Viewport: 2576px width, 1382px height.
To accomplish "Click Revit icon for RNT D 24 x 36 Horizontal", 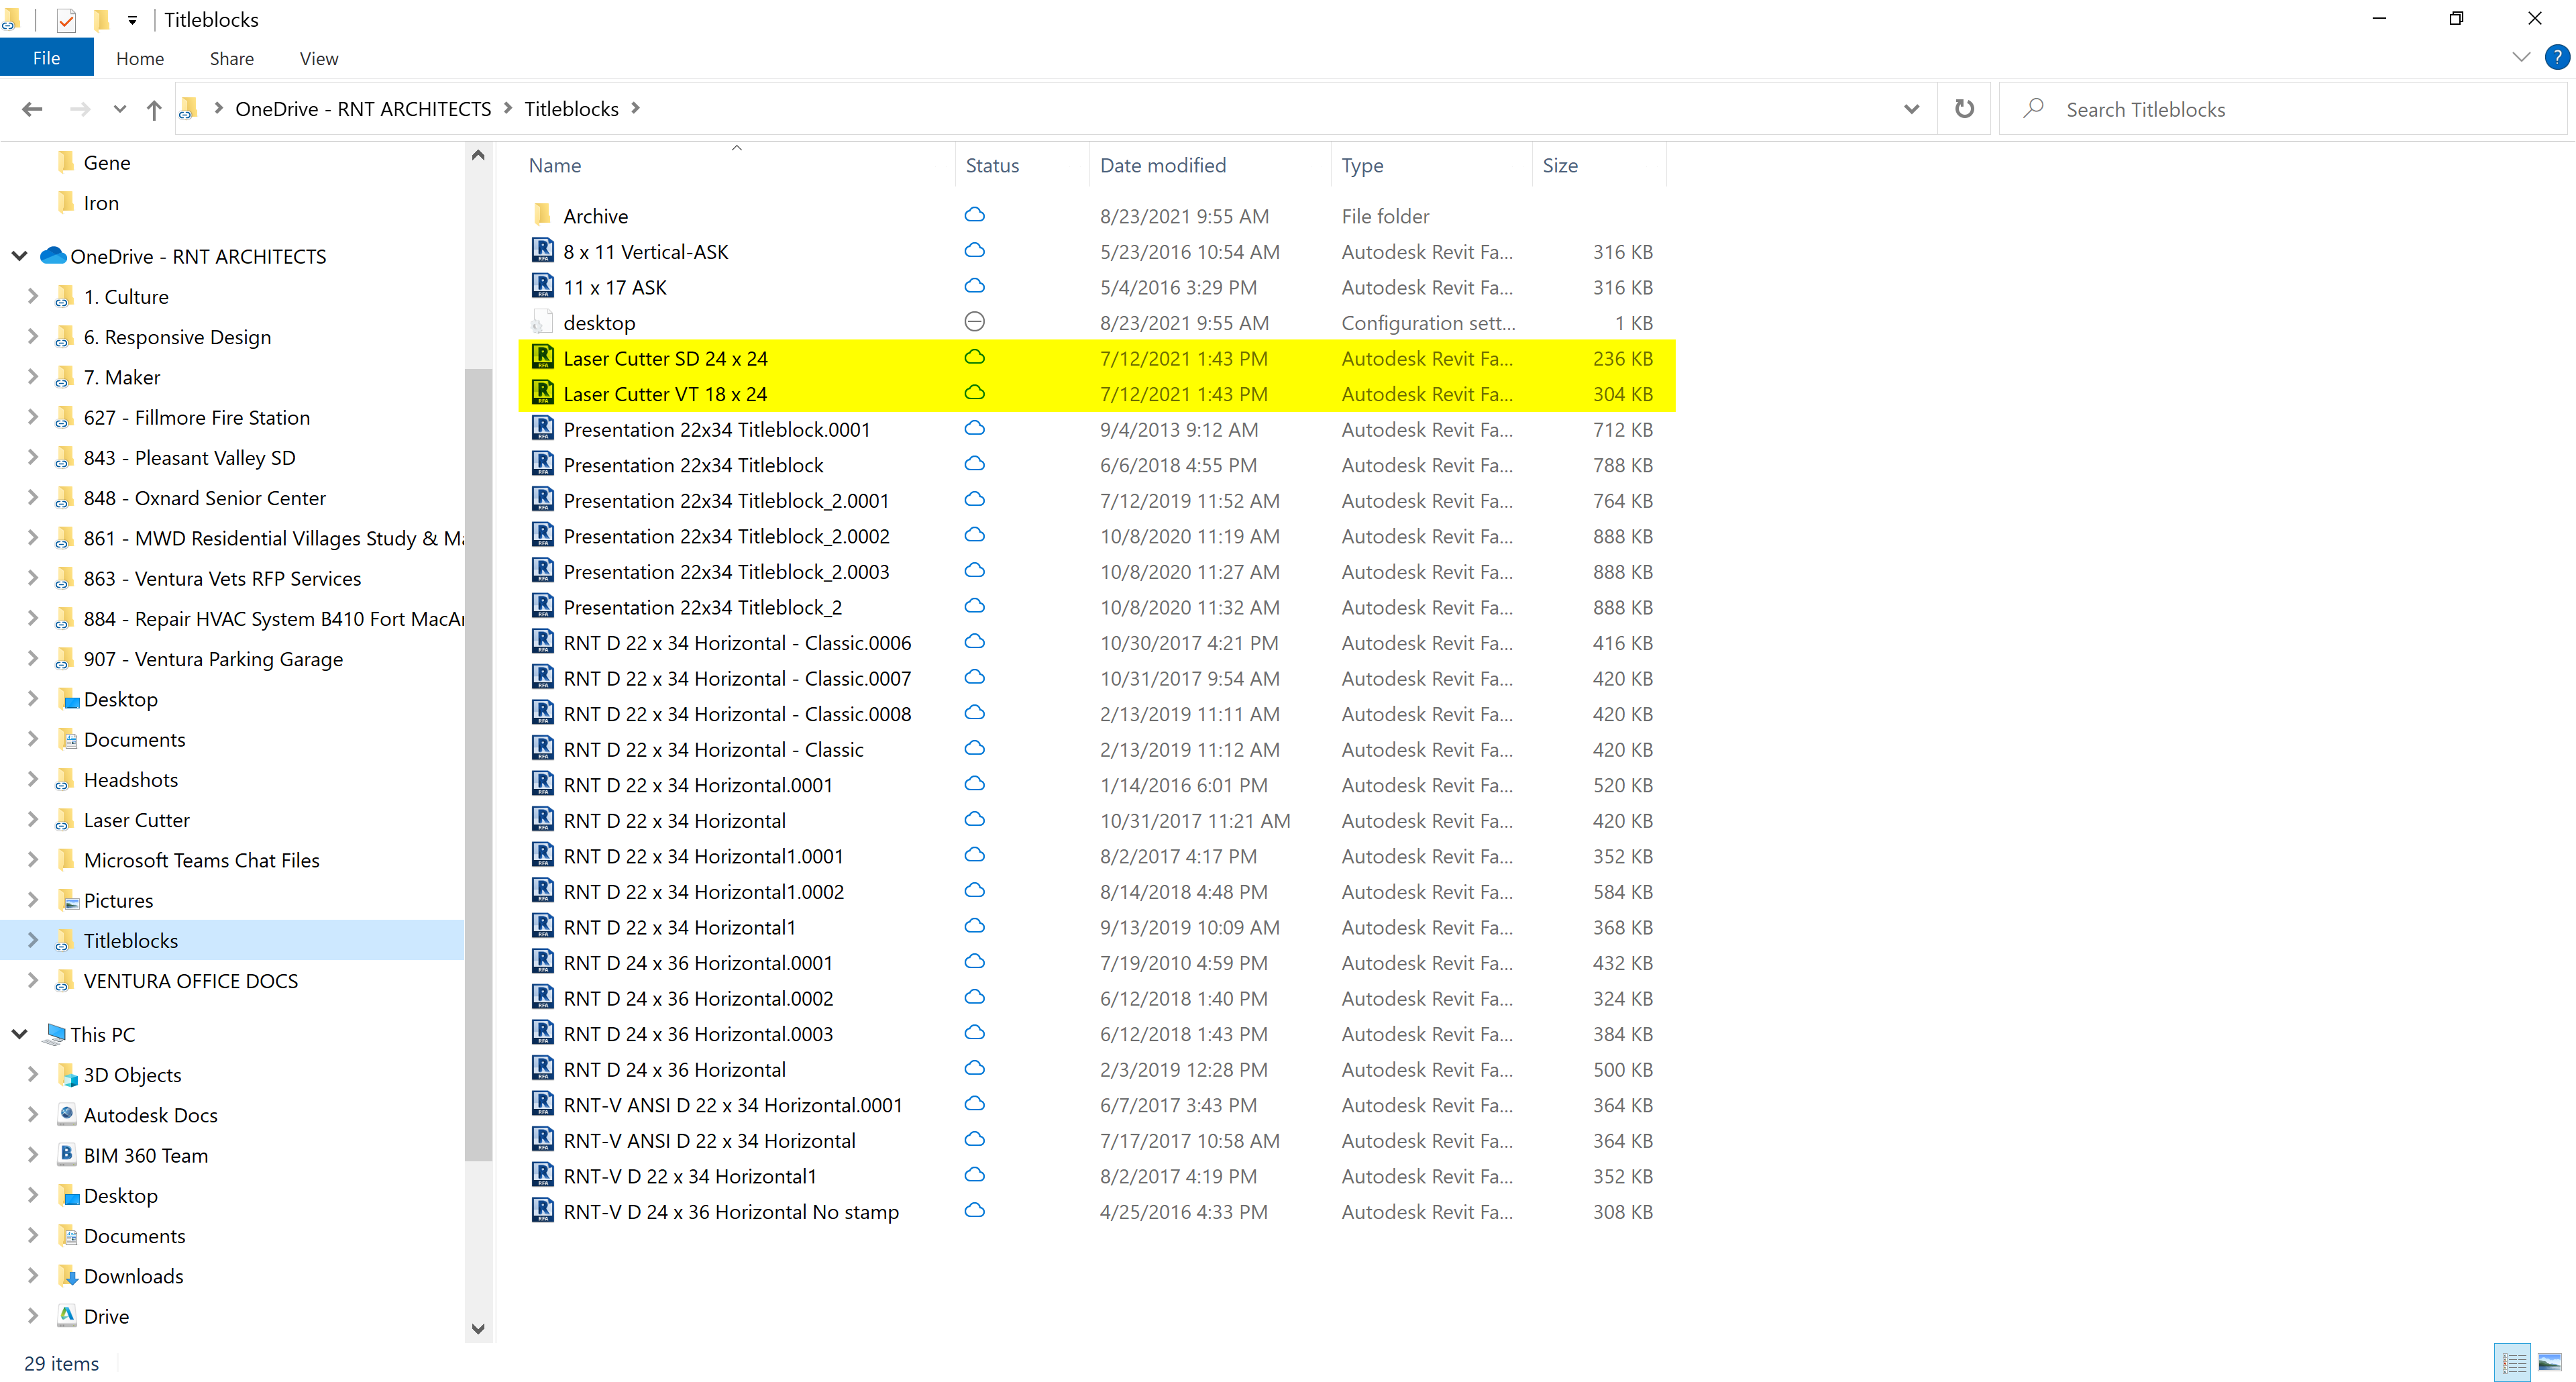I will pyautogui.click(x=542, y=1068).
